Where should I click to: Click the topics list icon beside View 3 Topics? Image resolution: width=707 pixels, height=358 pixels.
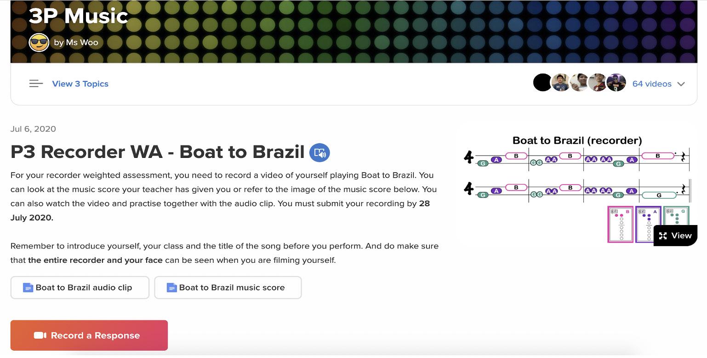click(36, 84)
